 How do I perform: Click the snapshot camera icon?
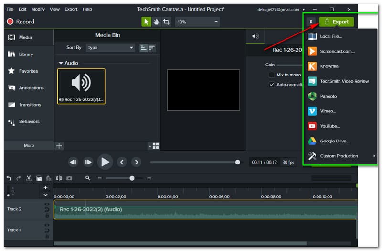pos(70,178)
